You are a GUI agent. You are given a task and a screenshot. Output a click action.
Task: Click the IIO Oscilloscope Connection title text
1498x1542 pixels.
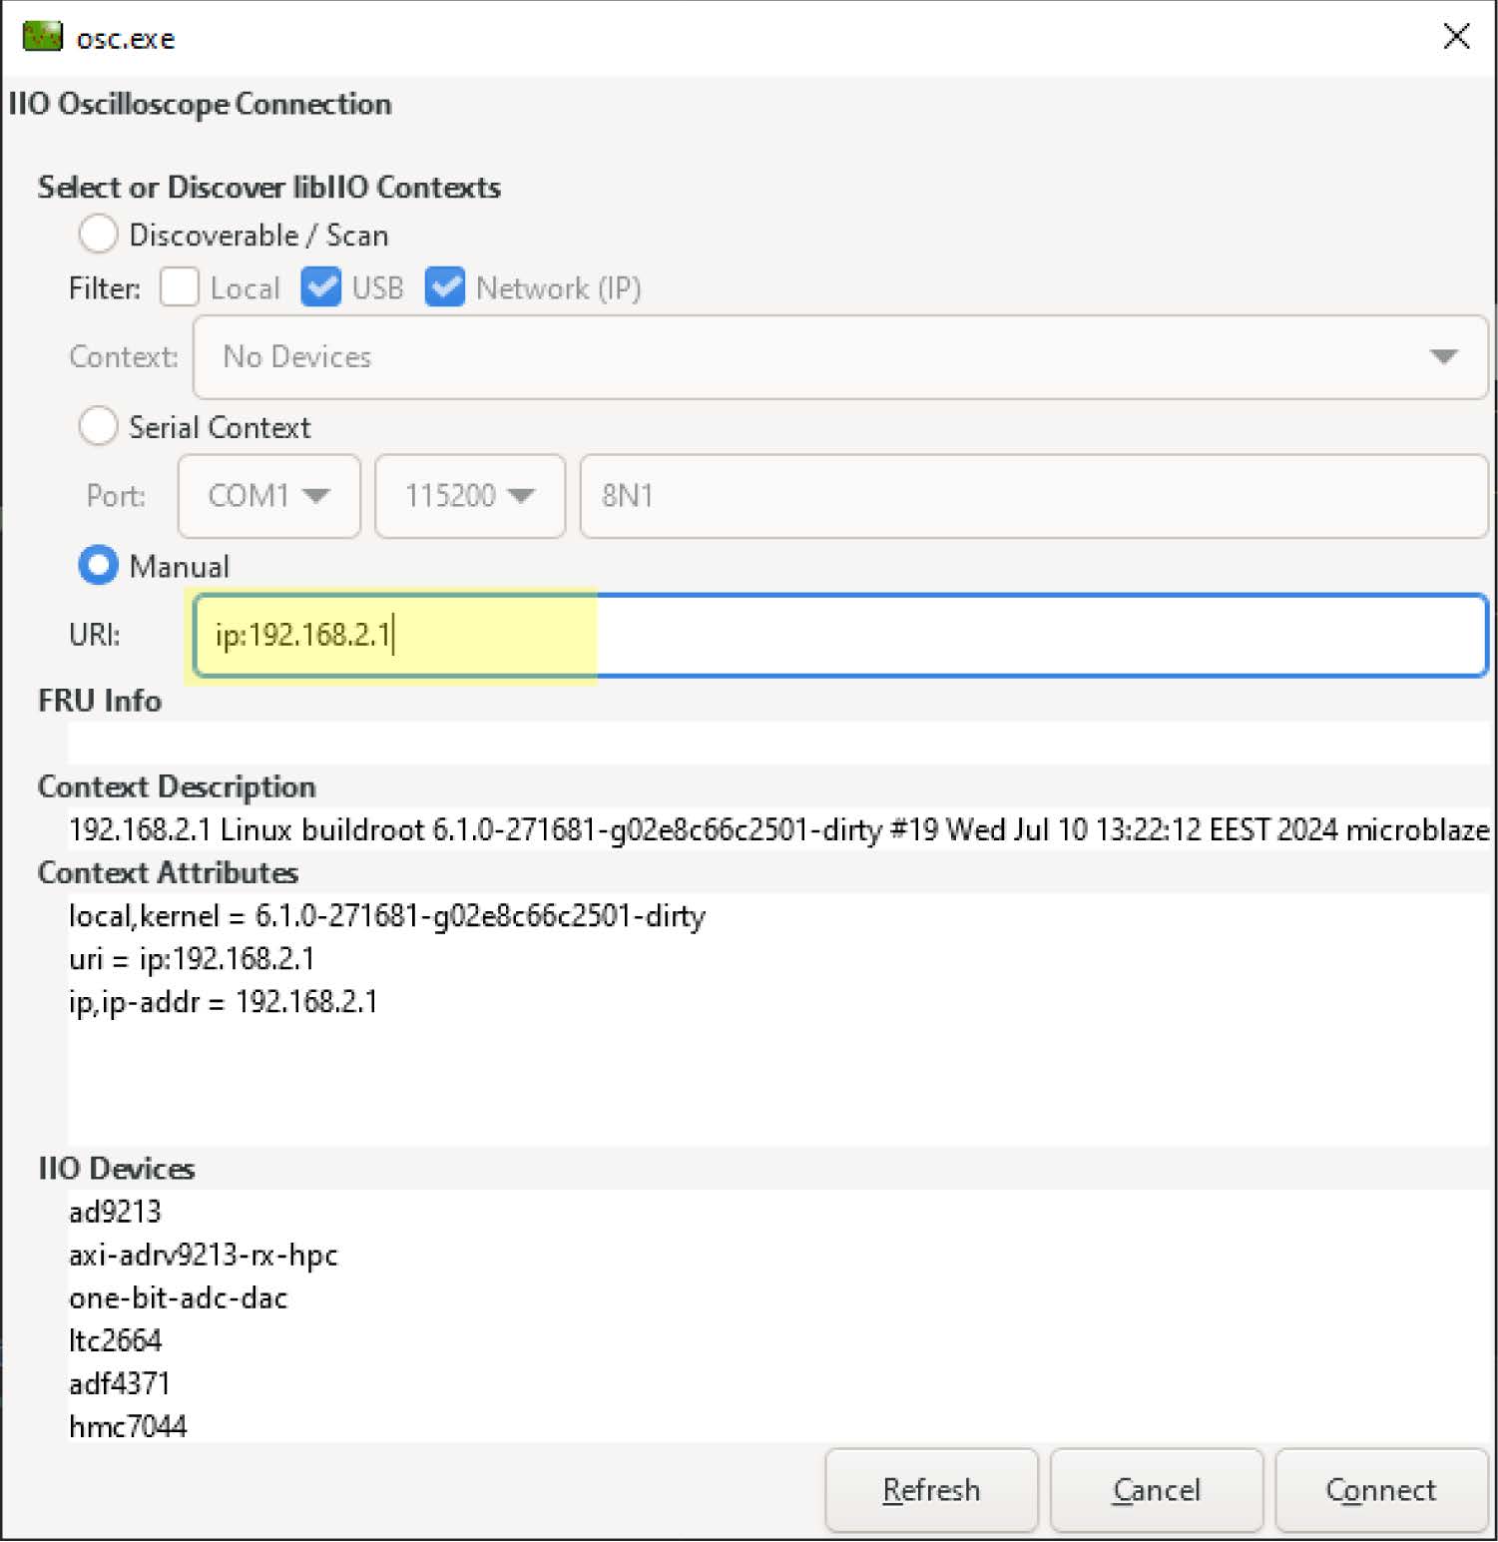point(200,104)
